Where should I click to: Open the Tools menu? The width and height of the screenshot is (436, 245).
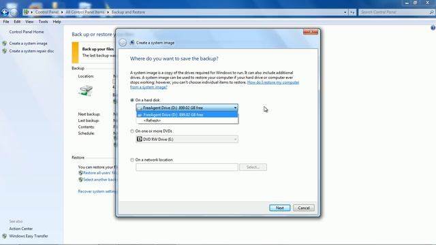coord(43,22)
